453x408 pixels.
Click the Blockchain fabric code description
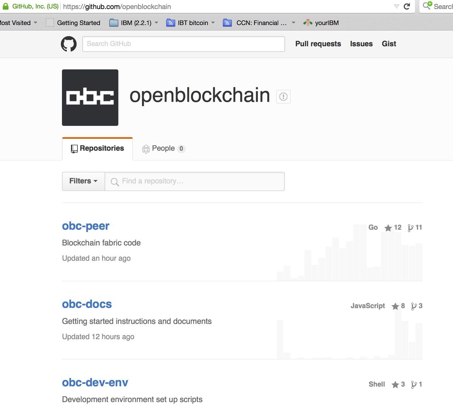coord(101,243)
